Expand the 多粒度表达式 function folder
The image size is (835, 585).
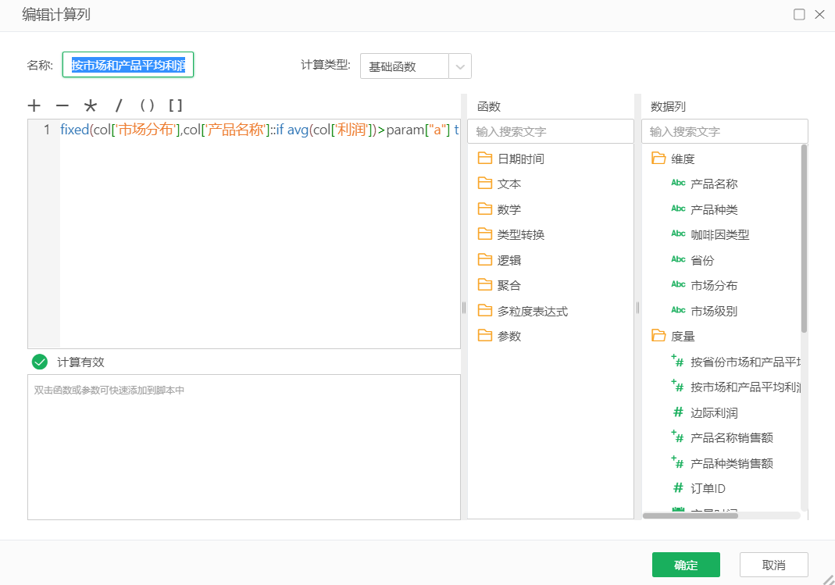[x=532, y=311]
